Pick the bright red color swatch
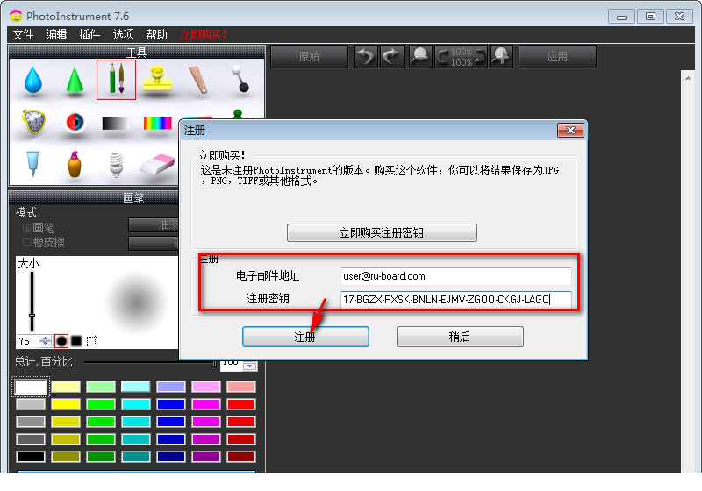 pos(241,404)
